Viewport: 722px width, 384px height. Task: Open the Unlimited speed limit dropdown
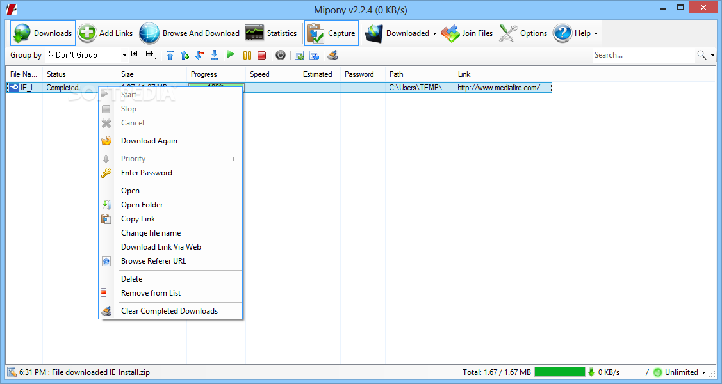coord(703,372)
